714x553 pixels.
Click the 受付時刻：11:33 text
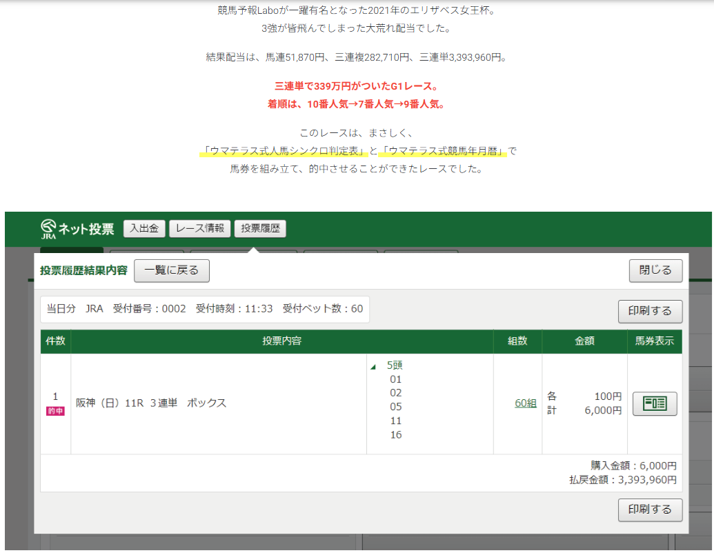click(234, 309)
